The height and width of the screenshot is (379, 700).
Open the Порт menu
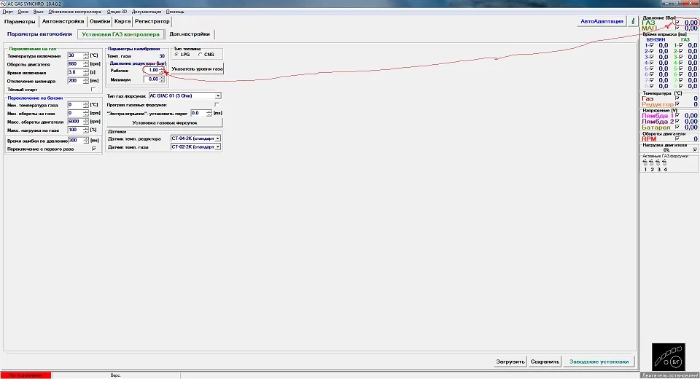tap(7, 12)
